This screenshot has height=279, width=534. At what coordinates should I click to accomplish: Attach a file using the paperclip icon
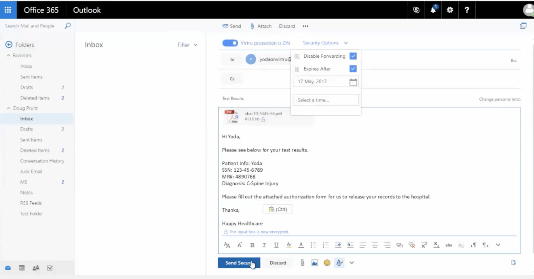pos(302,263)
